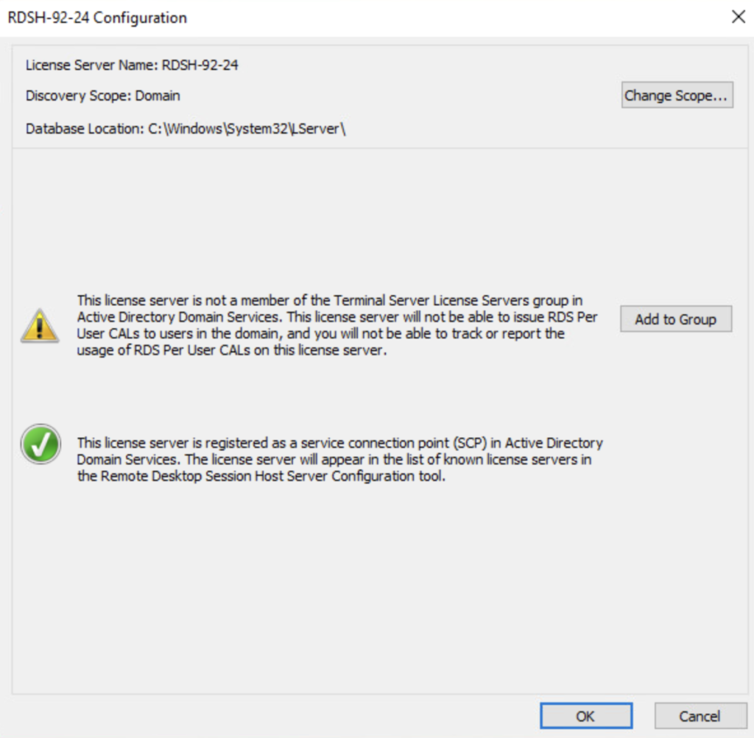Image resolution: width=754 pixels, height=738 pixels.
Task: Click the Discovery Scope label
Action: click(x=79, y=96)
